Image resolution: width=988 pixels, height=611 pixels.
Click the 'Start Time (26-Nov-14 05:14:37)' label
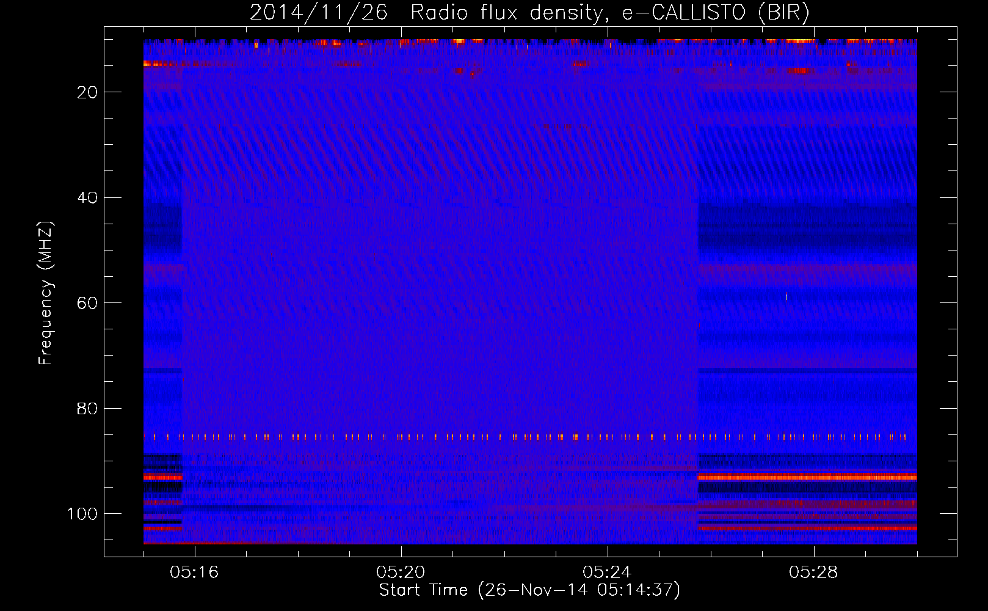(x=529, y=590)
